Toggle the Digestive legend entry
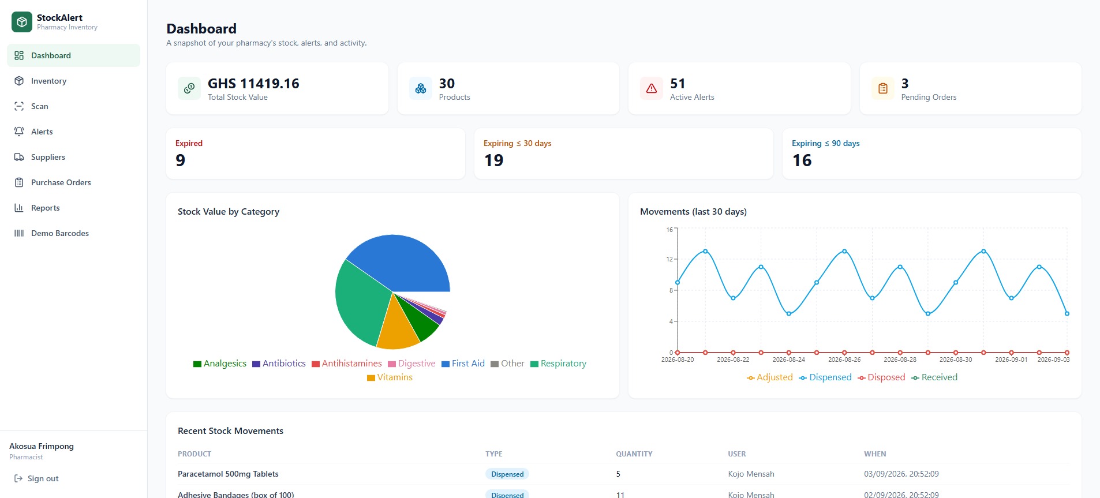The height and width of the screenshot is (498, 1100). click(x=411, y=364)
